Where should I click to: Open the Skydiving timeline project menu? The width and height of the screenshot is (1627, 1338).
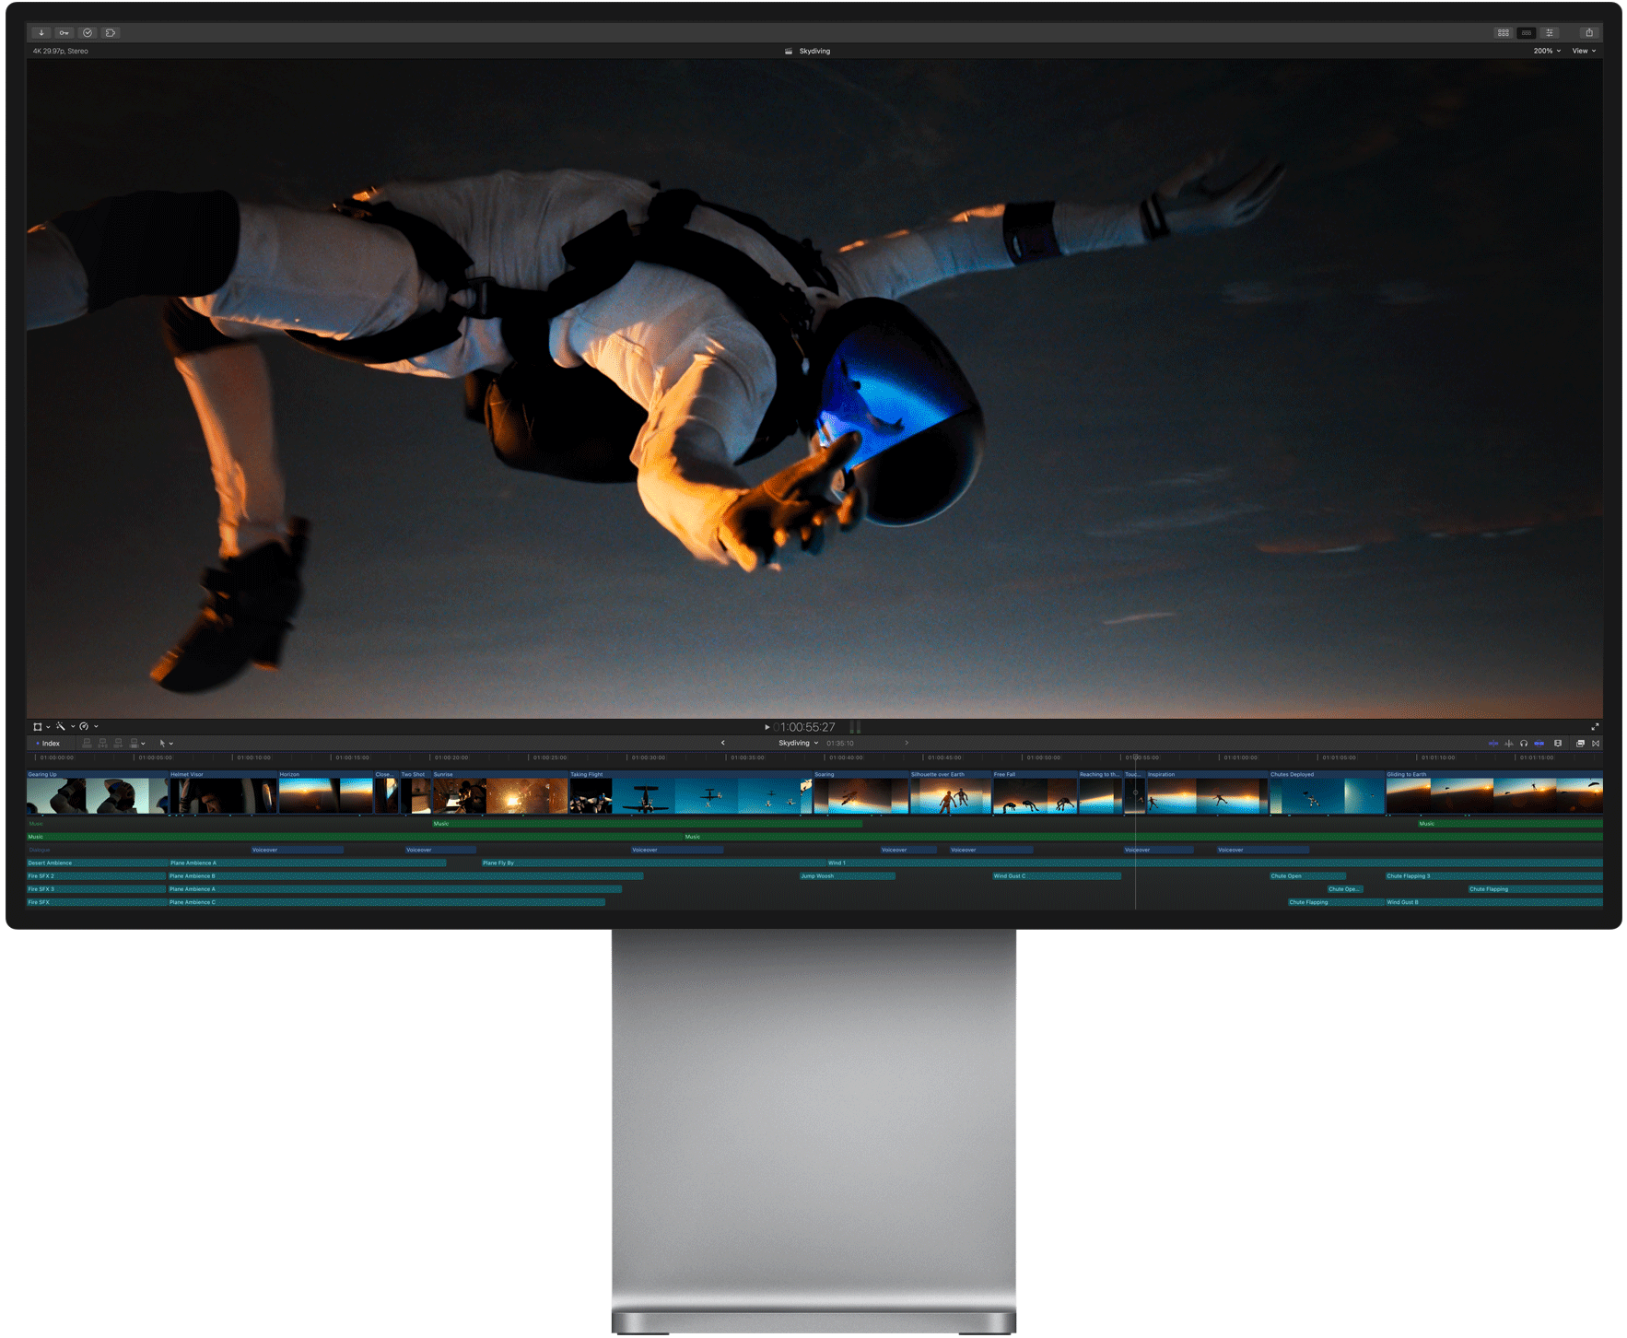pyautogui.click(x=798, y=744)
